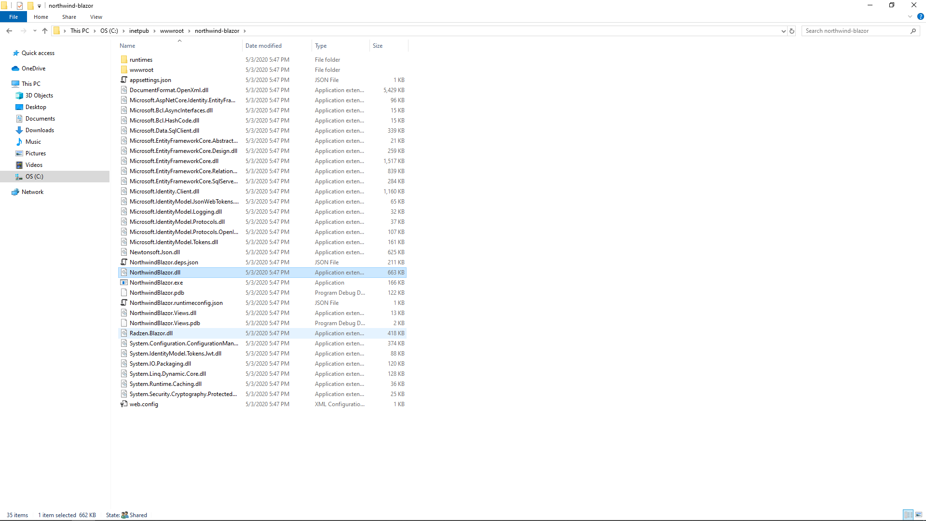This screenshot has width=926, height=521.
Task: Select This PC in the navigation pane
Action: 31,84
